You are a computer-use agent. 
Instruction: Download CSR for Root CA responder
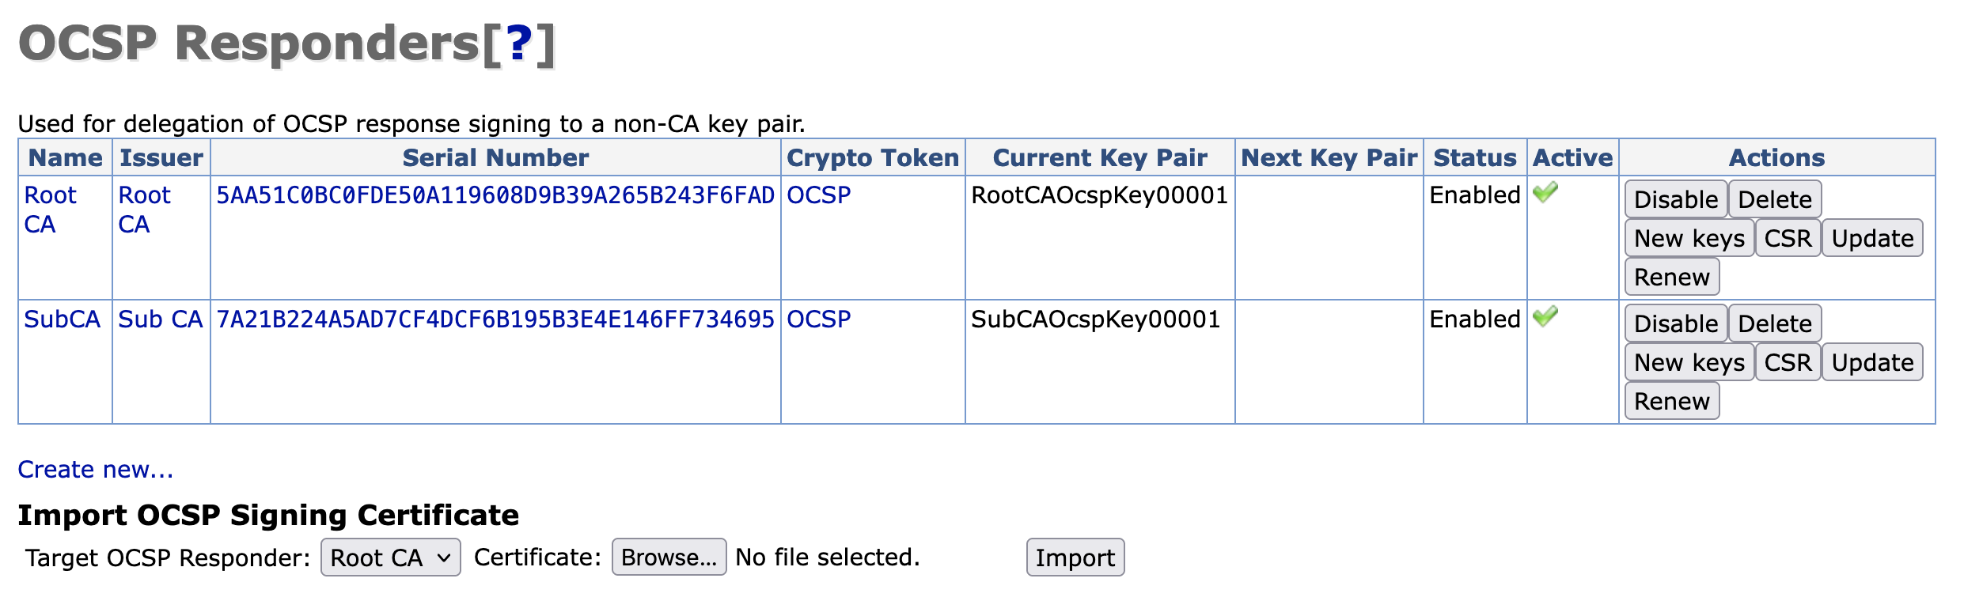(1788, 238)
